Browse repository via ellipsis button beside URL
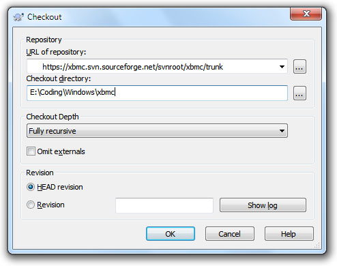 pyautogui.click(x=299, y=67)
